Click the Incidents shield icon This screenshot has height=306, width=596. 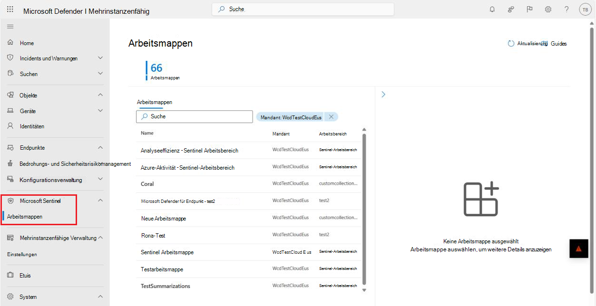[10, 58]
